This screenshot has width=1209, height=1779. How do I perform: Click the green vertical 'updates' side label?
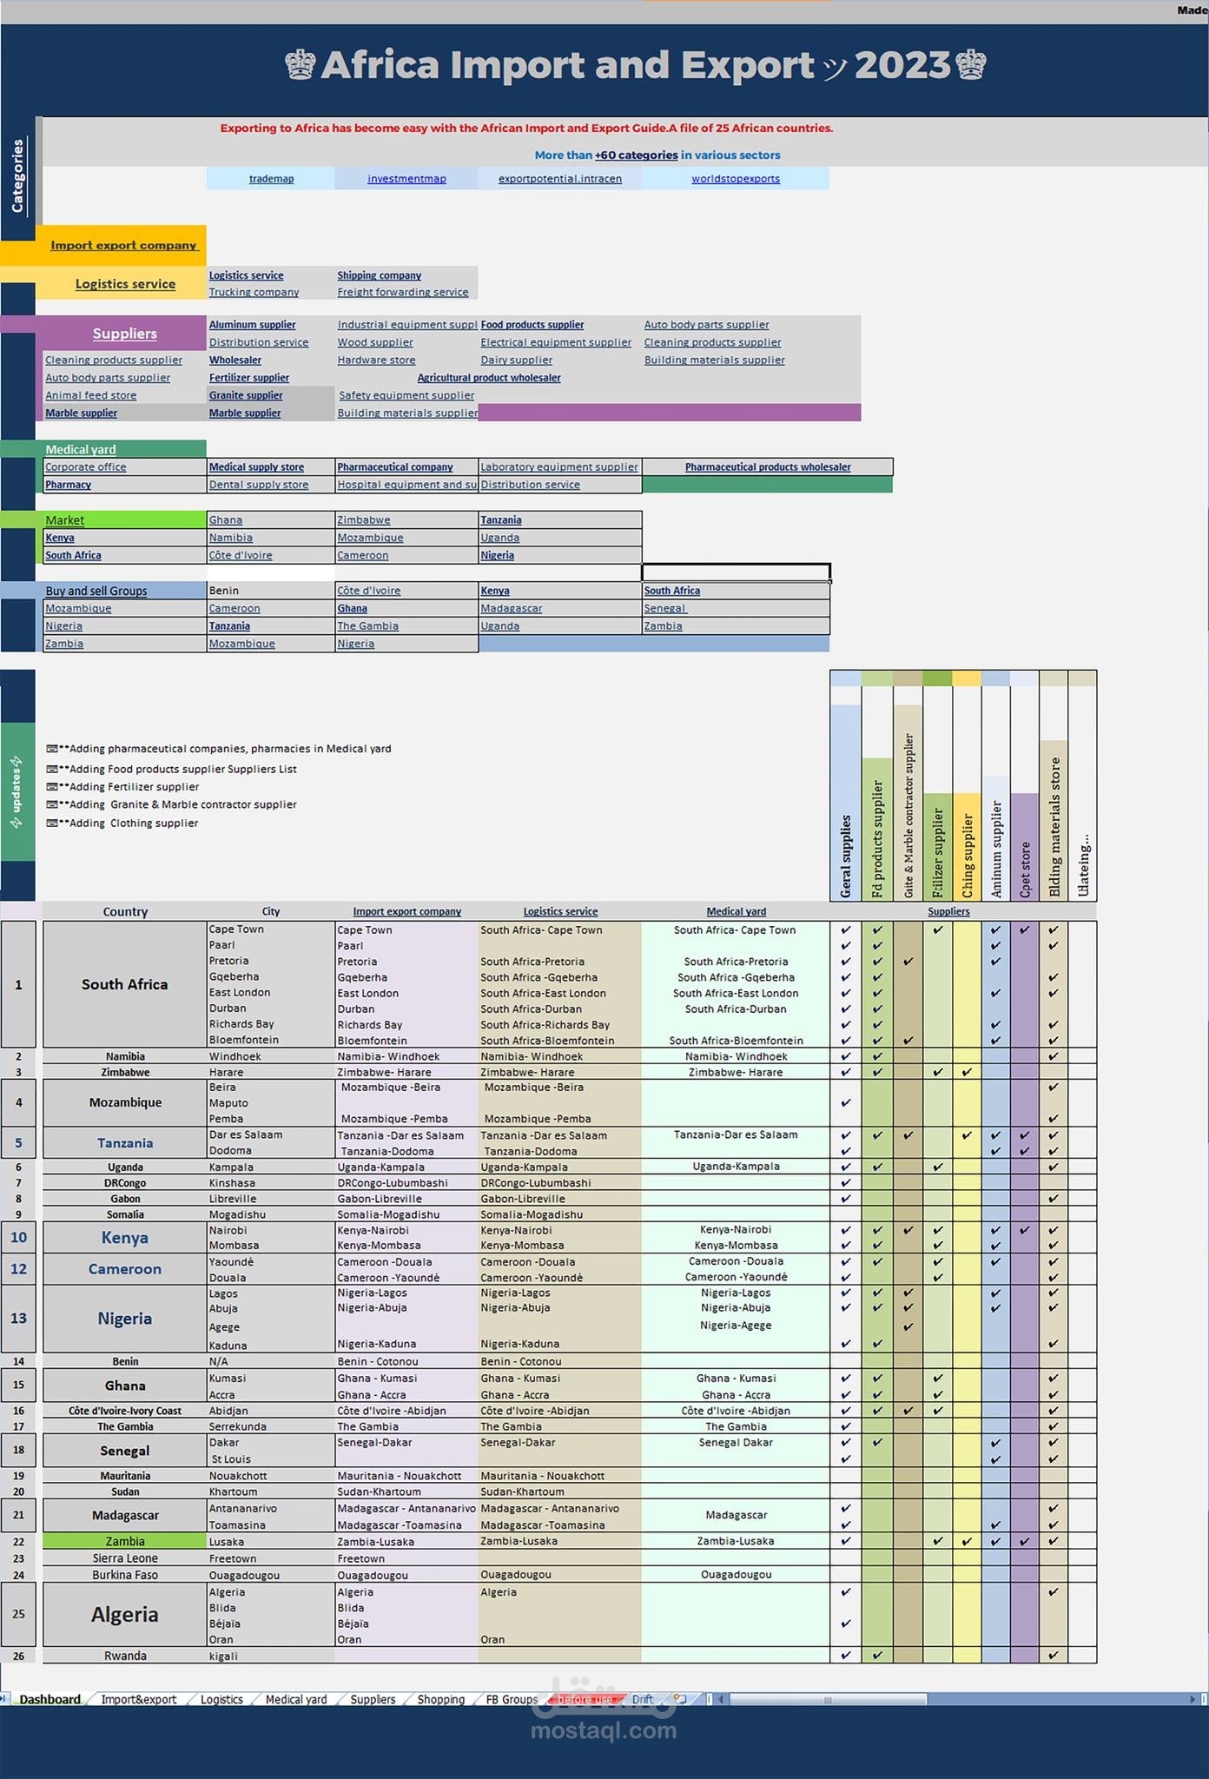pos(17,791)
